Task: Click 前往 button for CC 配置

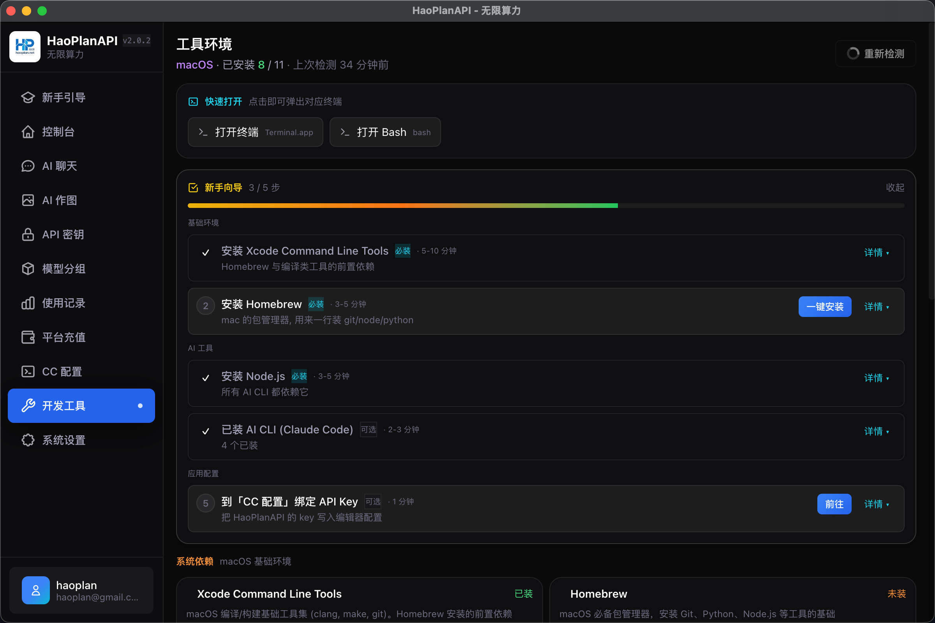Action: pos(834,504)
